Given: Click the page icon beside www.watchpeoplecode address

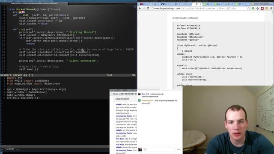Looking at the screenshot, I should [x=111, y=94].
